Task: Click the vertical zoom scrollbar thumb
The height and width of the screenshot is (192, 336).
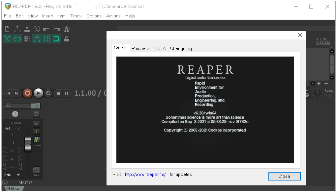Action: 332,64
